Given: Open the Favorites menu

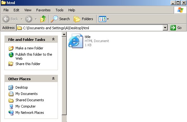Looking at the screenshot, I should coord(43,10).
